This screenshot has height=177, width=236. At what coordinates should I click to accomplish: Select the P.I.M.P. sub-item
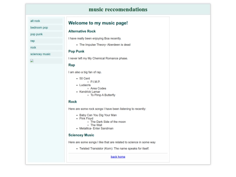point(95,82)
